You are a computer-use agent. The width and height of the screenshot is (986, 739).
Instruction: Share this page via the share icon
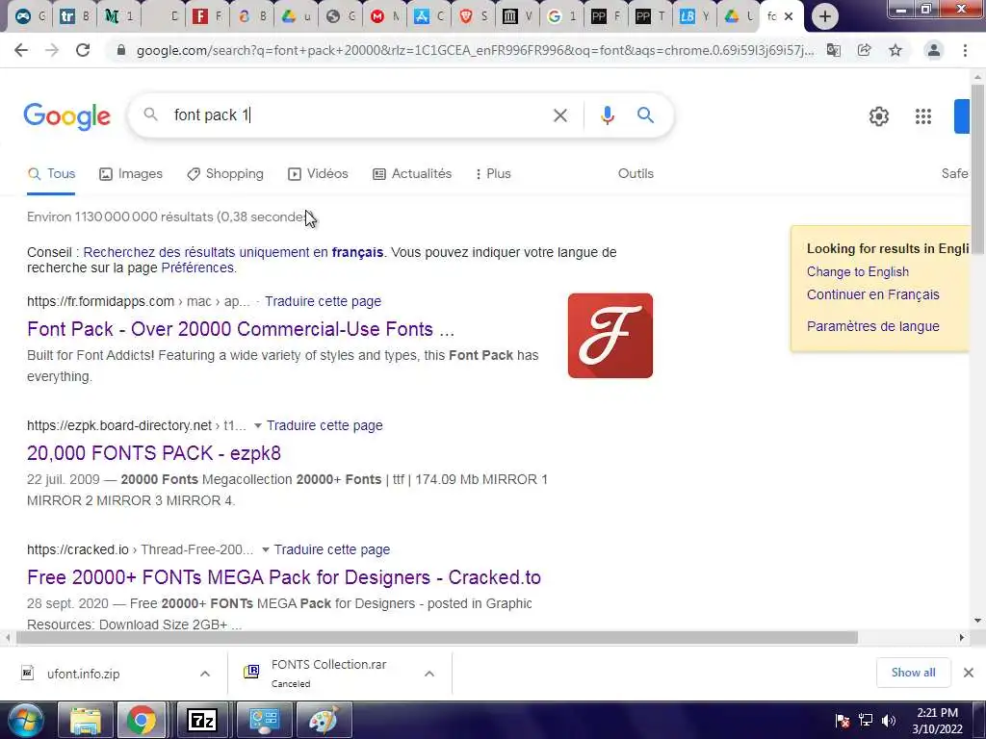pyautogui.click(x=865, y=50)
